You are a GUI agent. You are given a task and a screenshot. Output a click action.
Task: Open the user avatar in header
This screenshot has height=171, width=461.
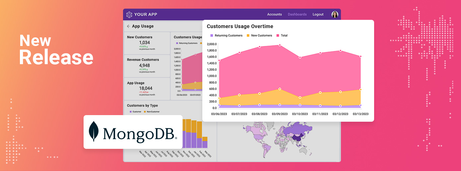[x=335, y=15]
